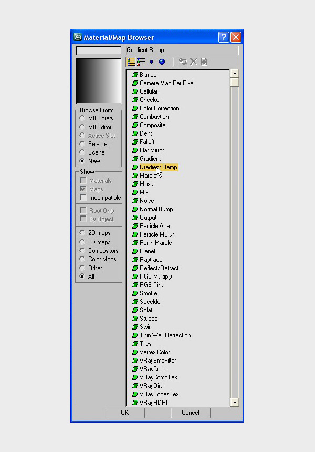The height and width of the screenshot is (452, 315).
Task: Click the gradient preview swatch
Action: click(99, 80)
